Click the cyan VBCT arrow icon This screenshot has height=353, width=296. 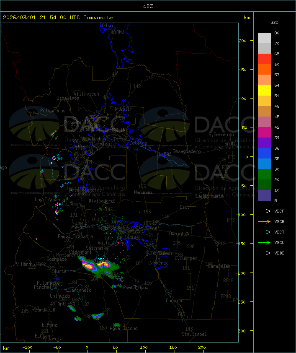(264, 232)
